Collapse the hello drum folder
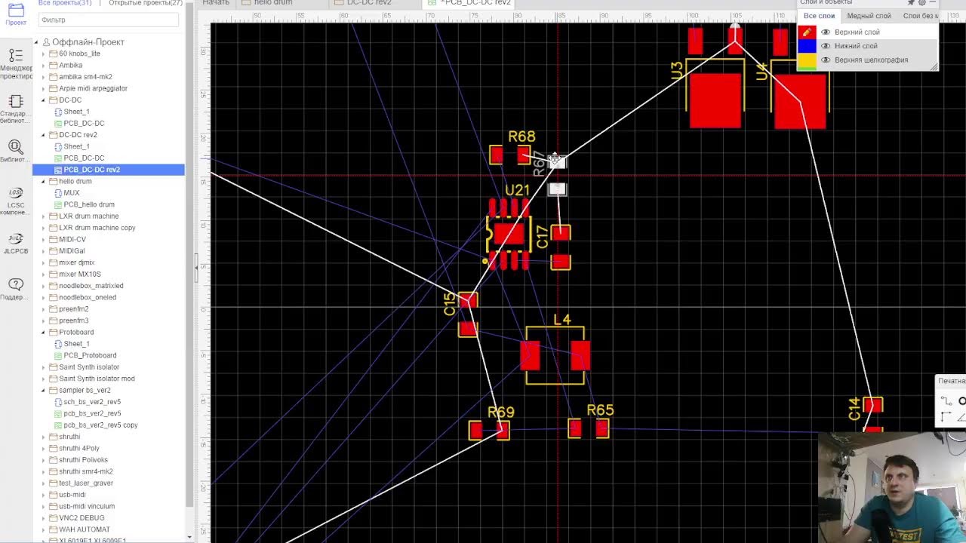Viewport: 966px width, 543px height. coord(43,182)
